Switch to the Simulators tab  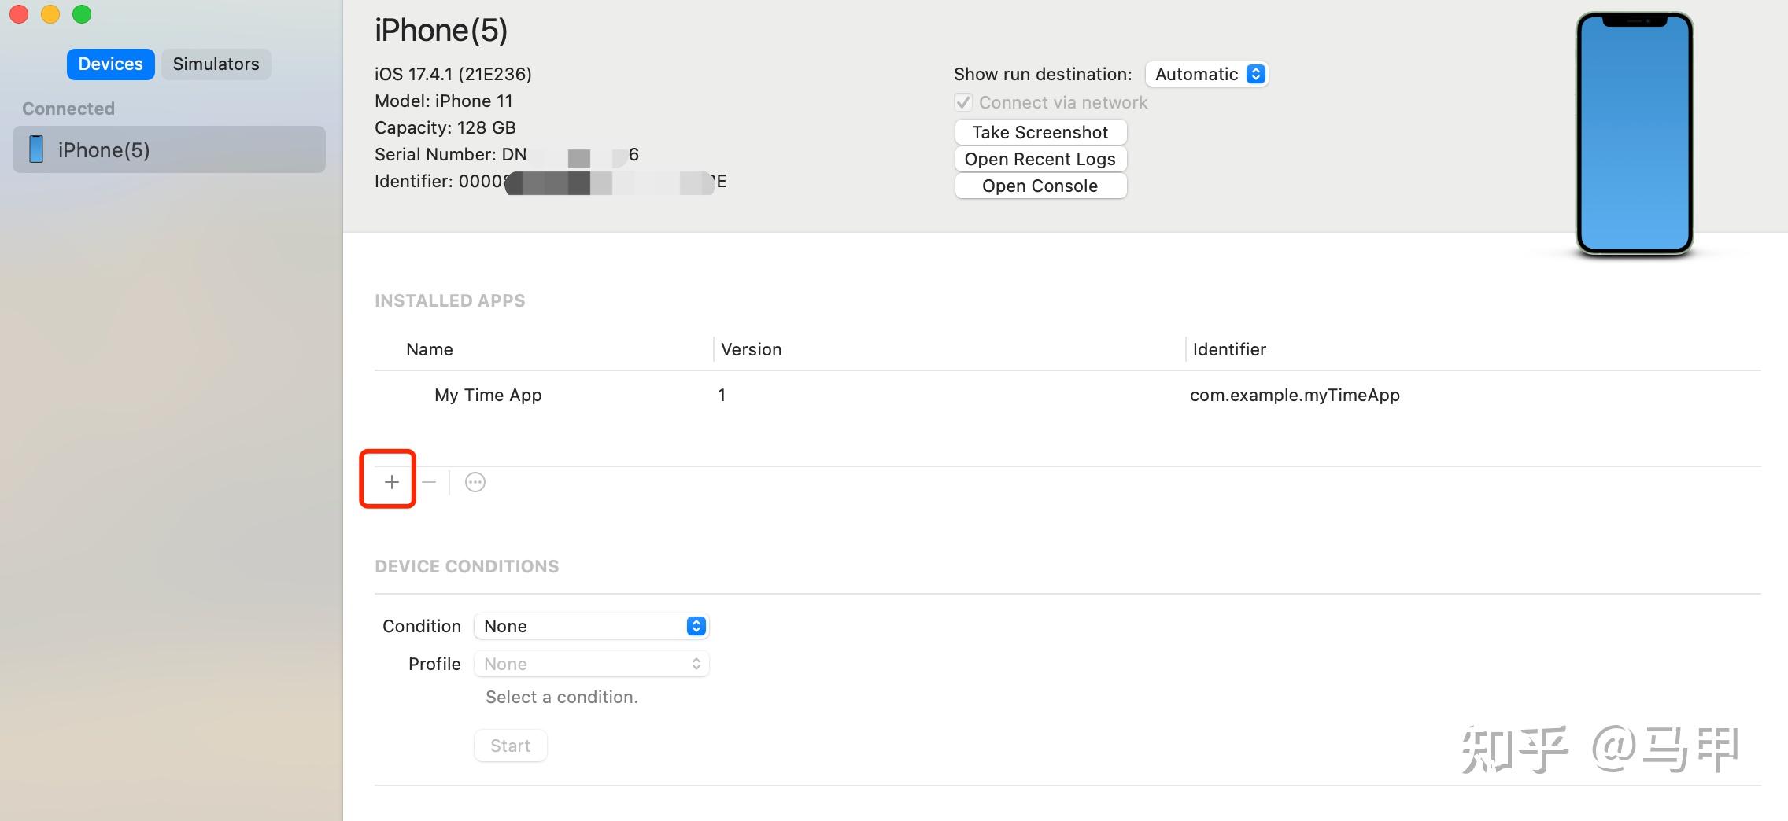point(216,64)
